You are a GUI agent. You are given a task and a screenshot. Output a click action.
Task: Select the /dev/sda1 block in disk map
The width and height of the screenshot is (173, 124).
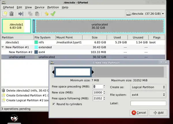[16, 26]
